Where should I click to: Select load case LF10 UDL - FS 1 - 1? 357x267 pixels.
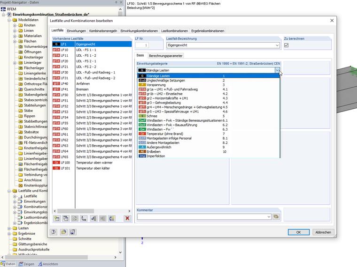[x=92, y=50]
